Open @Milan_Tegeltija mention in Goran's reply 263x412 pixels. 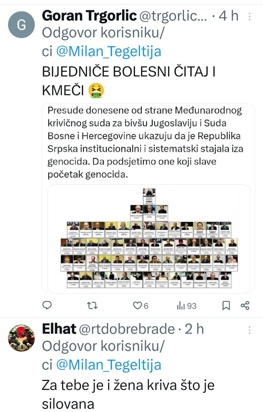coord(109,51)
